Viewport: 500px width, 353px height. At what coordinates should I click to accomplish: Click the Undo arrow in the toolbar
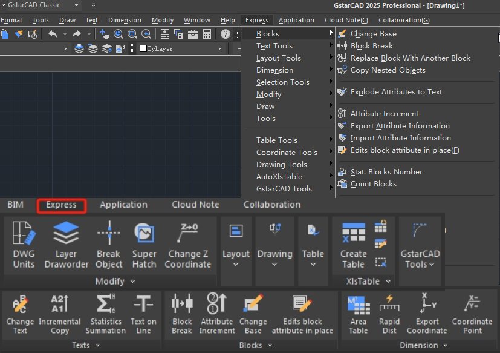point(53,34)
